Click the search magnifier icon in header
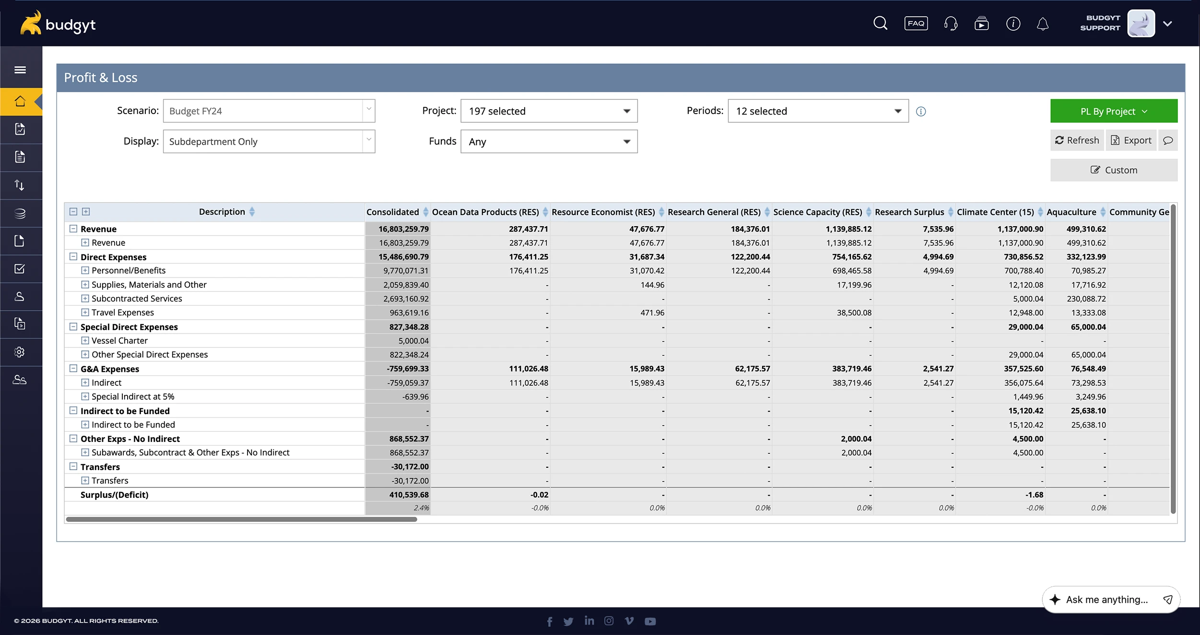Screen dimensions: 1200x635 coord(880,23)
